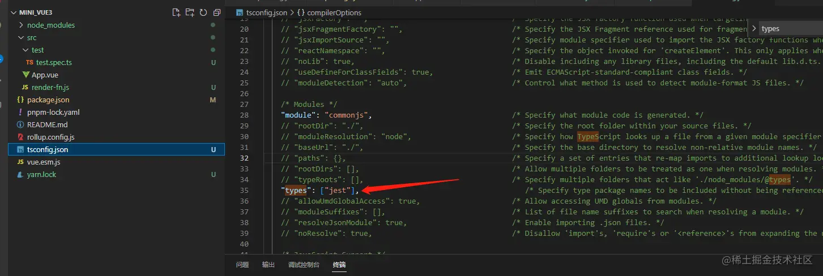Click the commented "moduleDetection" option
The height and width of the screenshot is (276, 823).
click(344, 83)
